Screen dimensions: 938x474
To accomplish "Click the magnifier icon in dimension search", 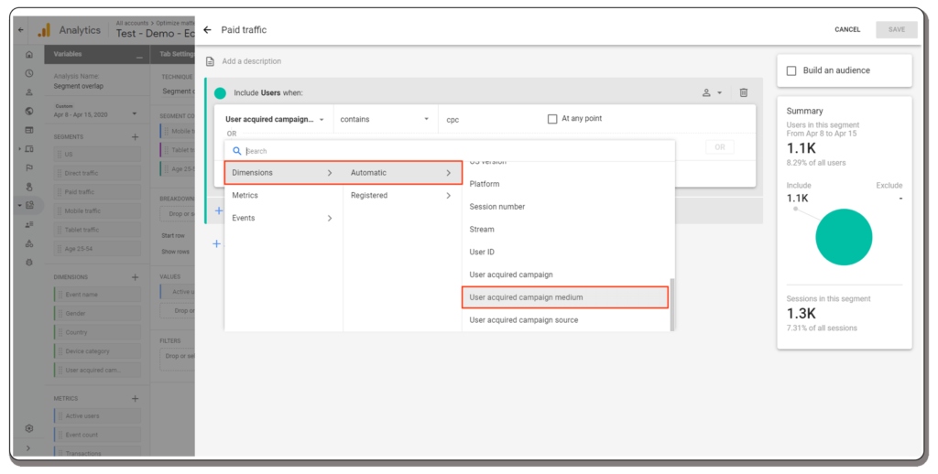I will [x=237, y=151].
